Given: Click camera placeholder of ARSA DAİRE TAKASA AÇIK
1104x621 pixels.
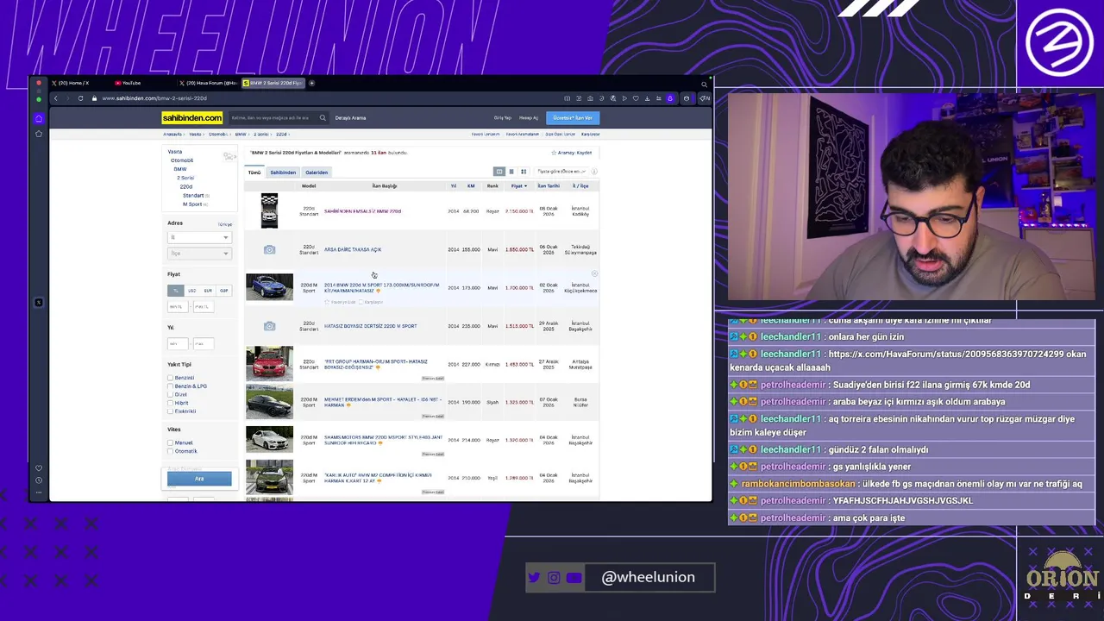Looking at the screenshot, I should [x=269, y=249].
